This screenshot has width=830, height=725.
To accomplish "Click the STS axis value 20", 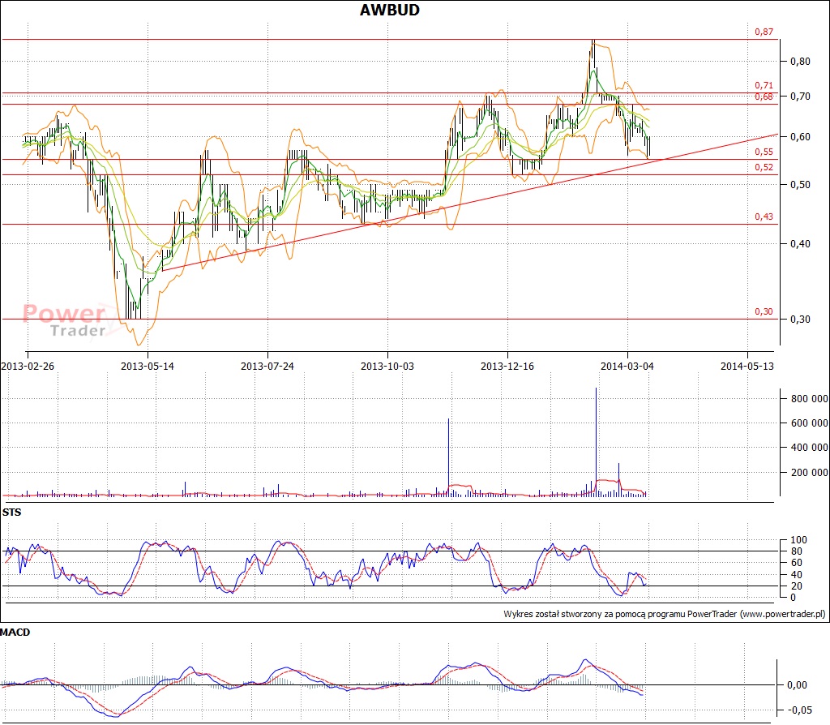I will tap(797, 586).
